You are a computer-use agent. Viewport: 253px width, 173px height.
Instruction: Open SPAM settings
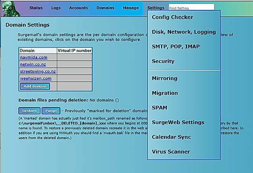[x=160, y=108]
